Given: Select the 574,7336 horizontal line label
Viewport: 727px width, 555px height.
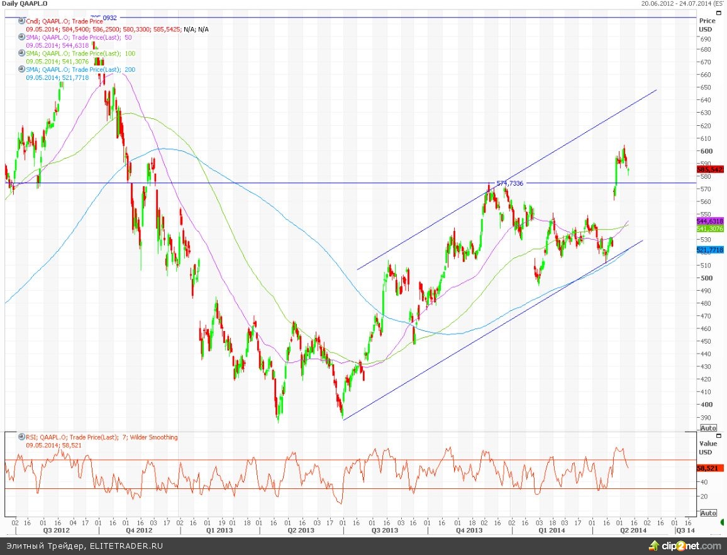Looking at the screenshot, I should [510, 183].
